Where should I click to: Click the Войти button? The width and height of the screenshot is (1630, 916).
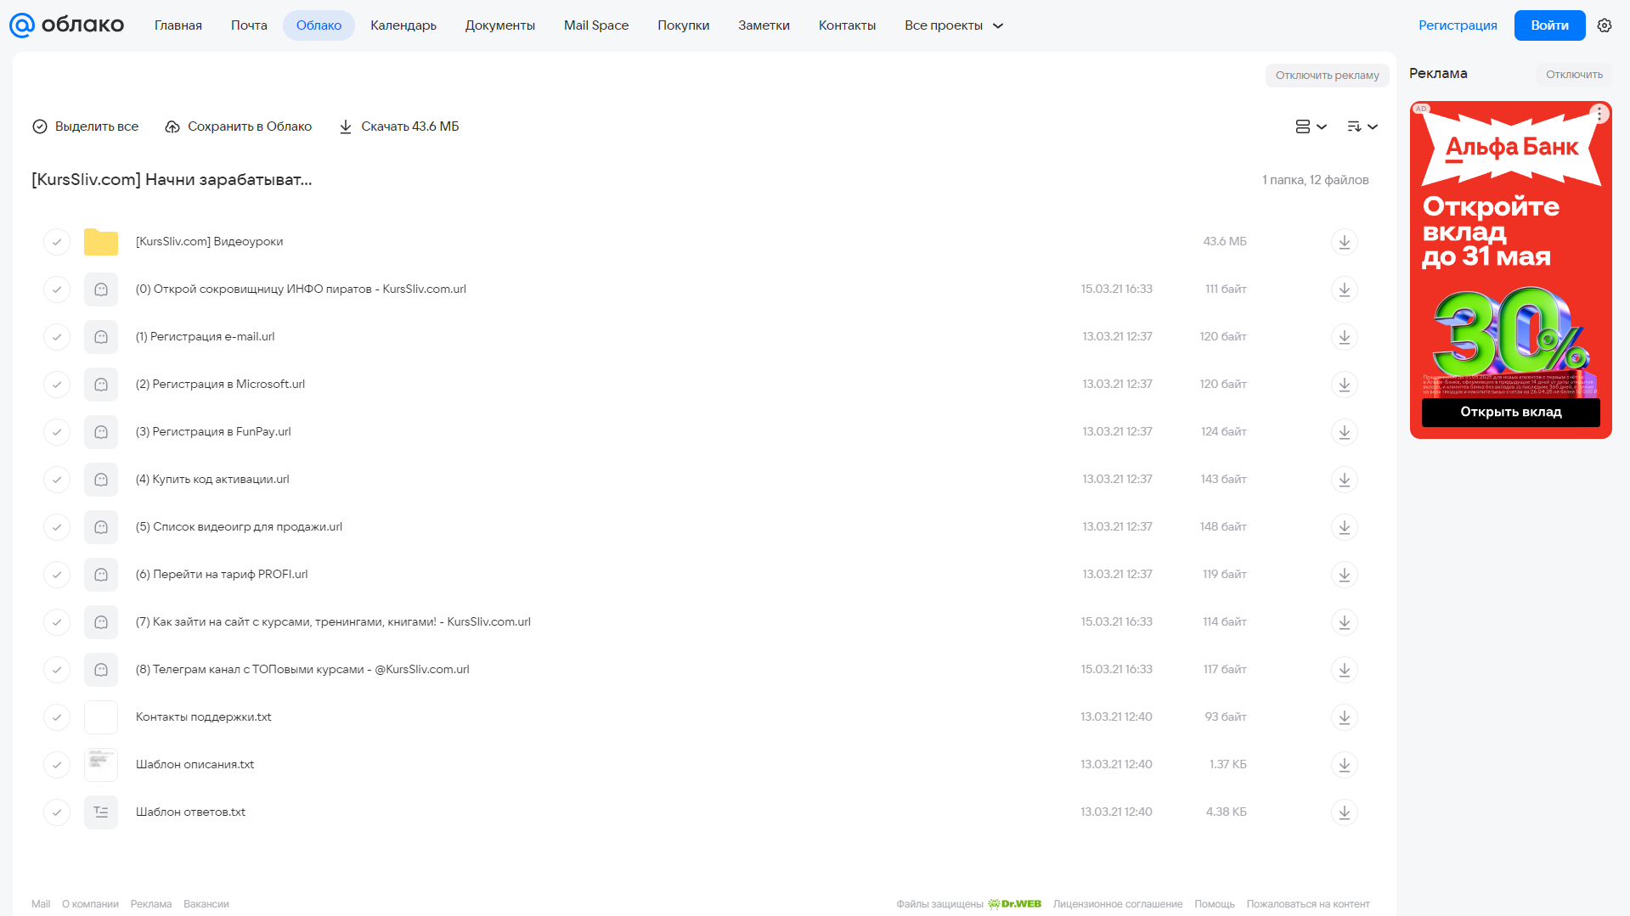click(x=1549, y=25)
